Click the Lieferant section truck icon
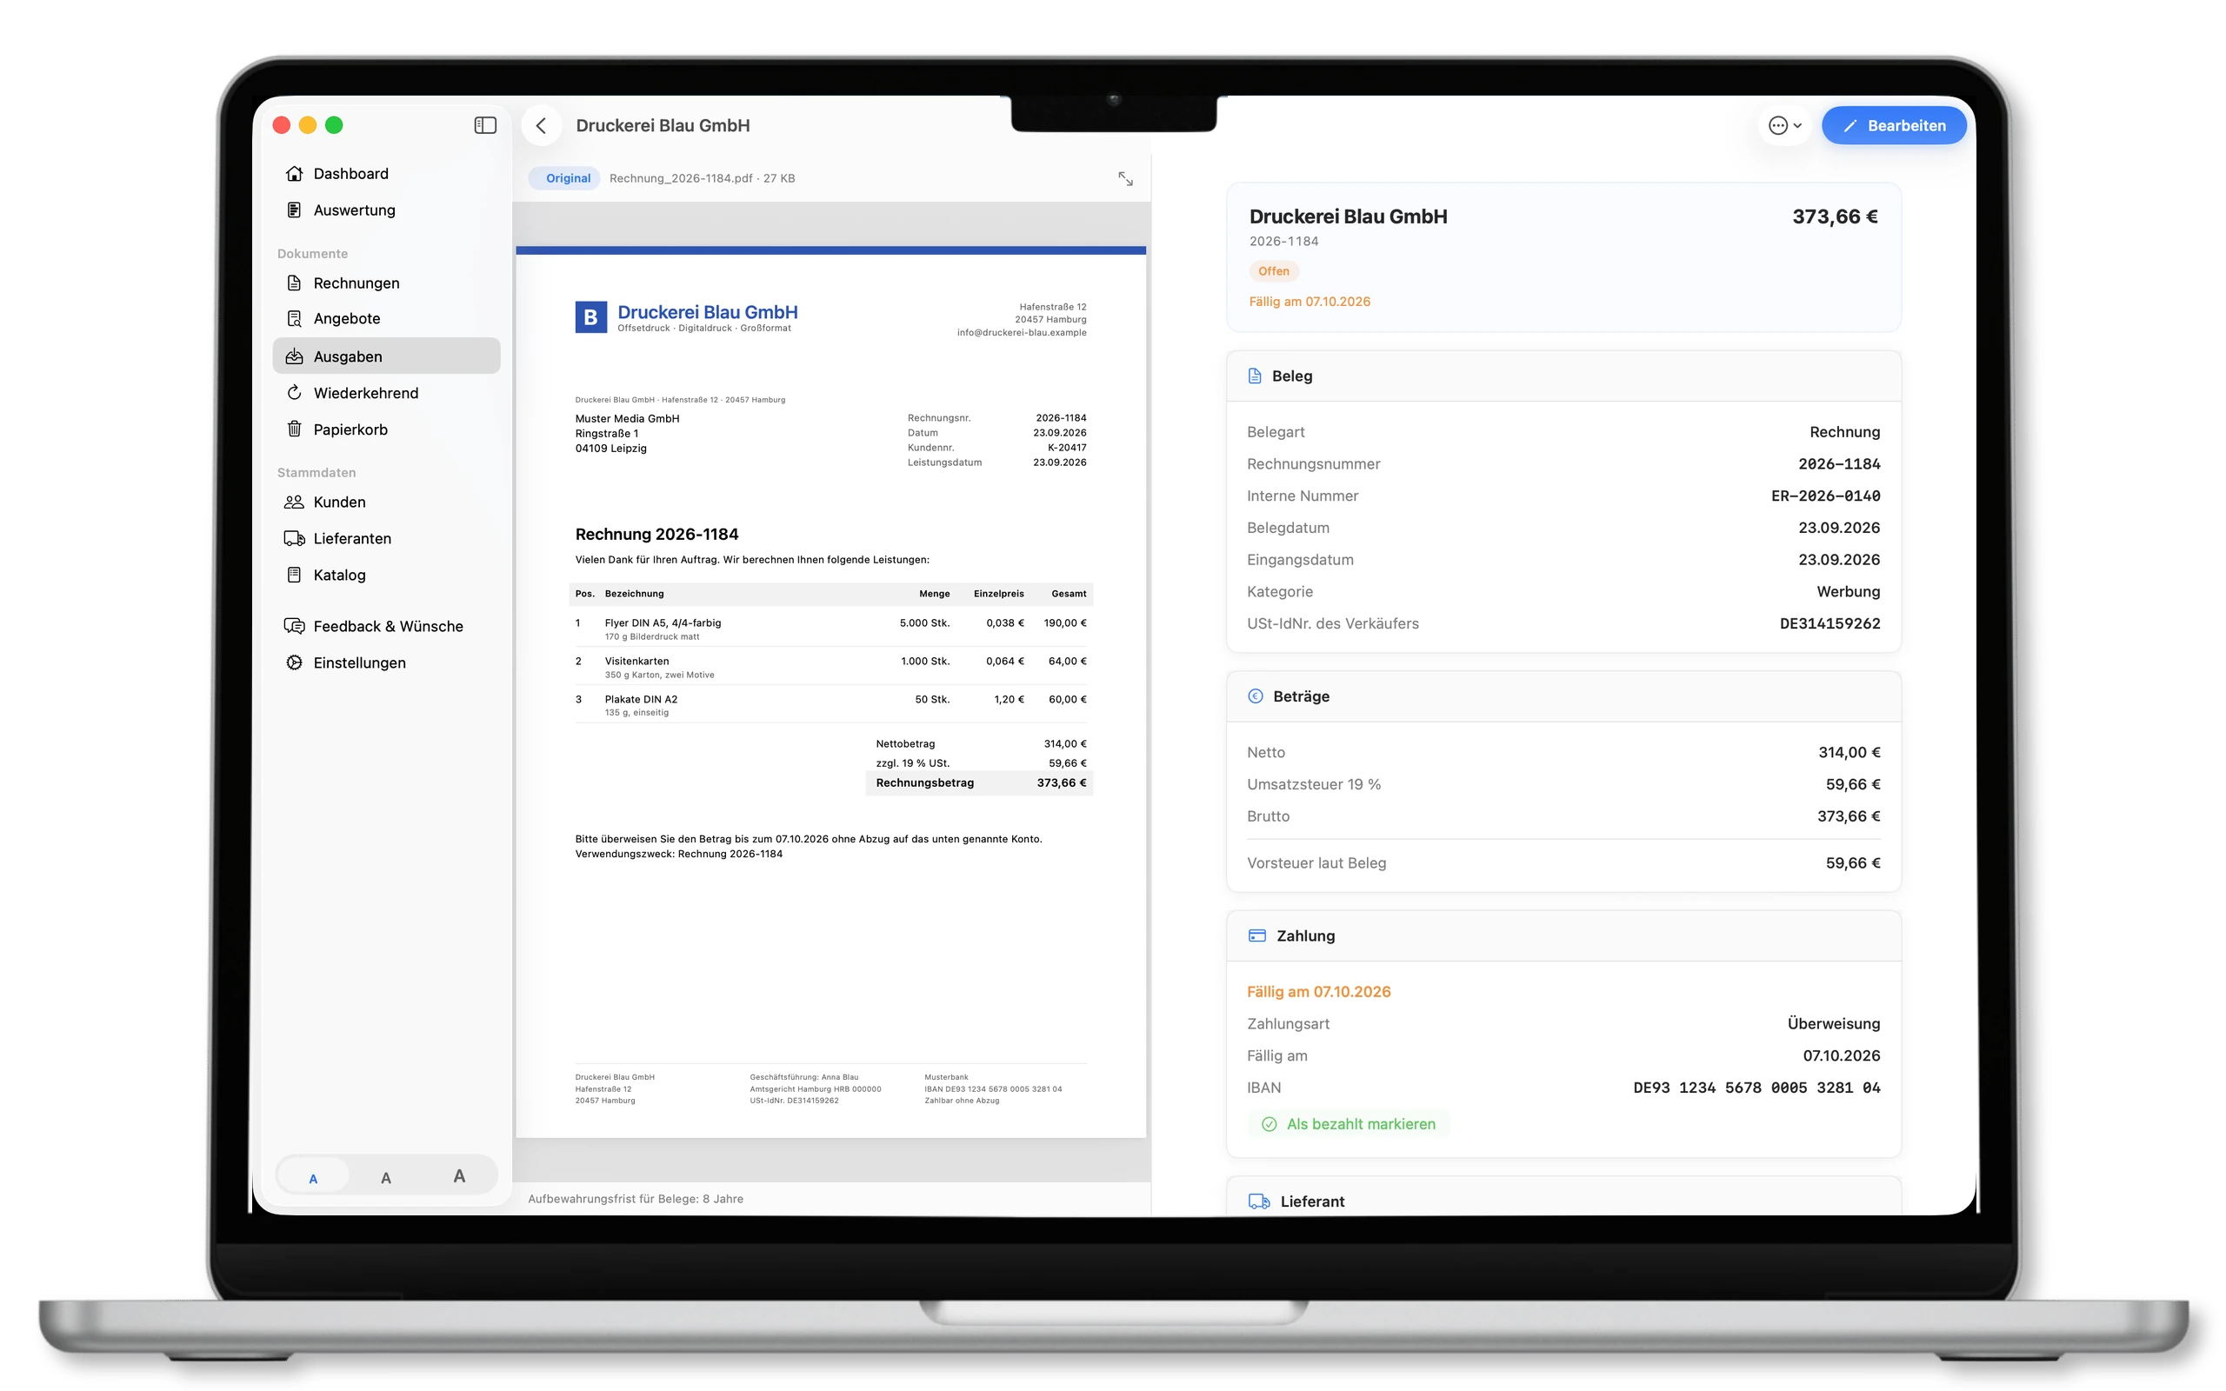 point(1258,1201)
